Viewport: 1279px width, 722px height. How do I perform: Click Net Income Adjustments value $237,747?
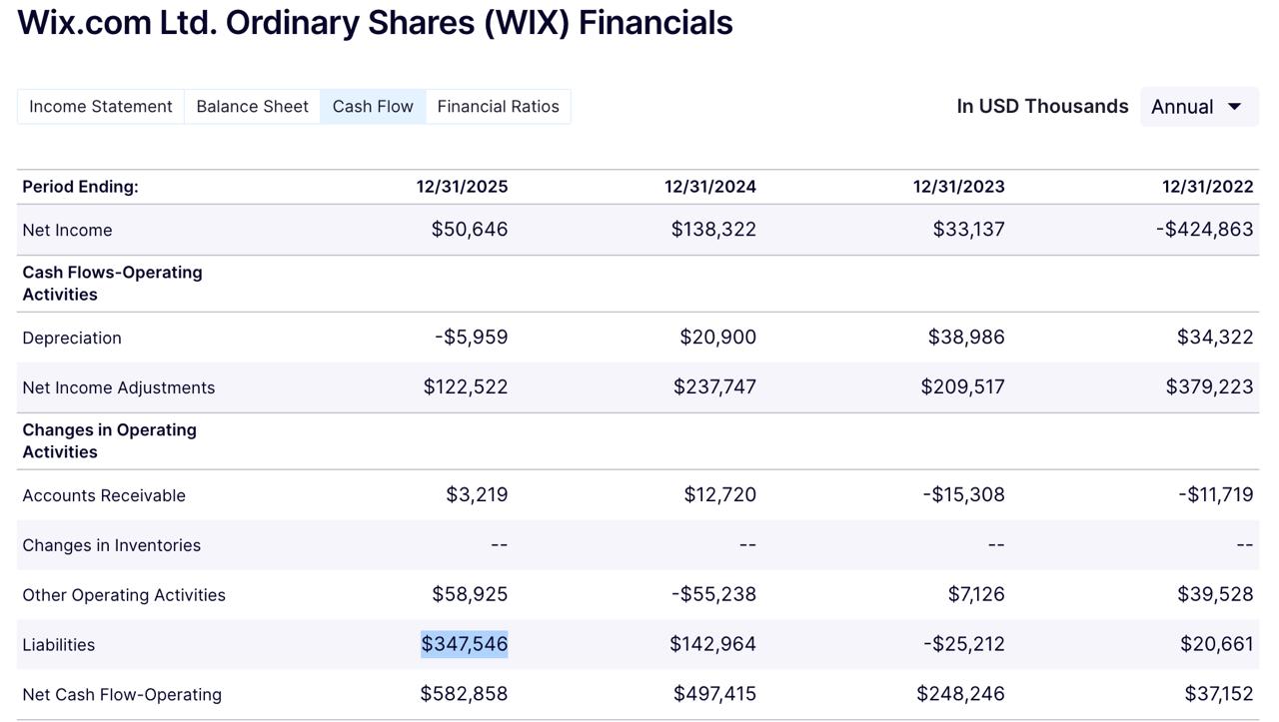click(714, 387)
